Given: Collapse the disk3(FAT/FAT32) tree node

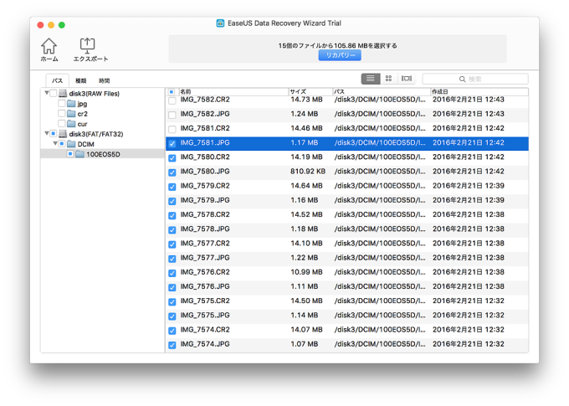Looking at the screenshot, I should click(x=45, y=134).
